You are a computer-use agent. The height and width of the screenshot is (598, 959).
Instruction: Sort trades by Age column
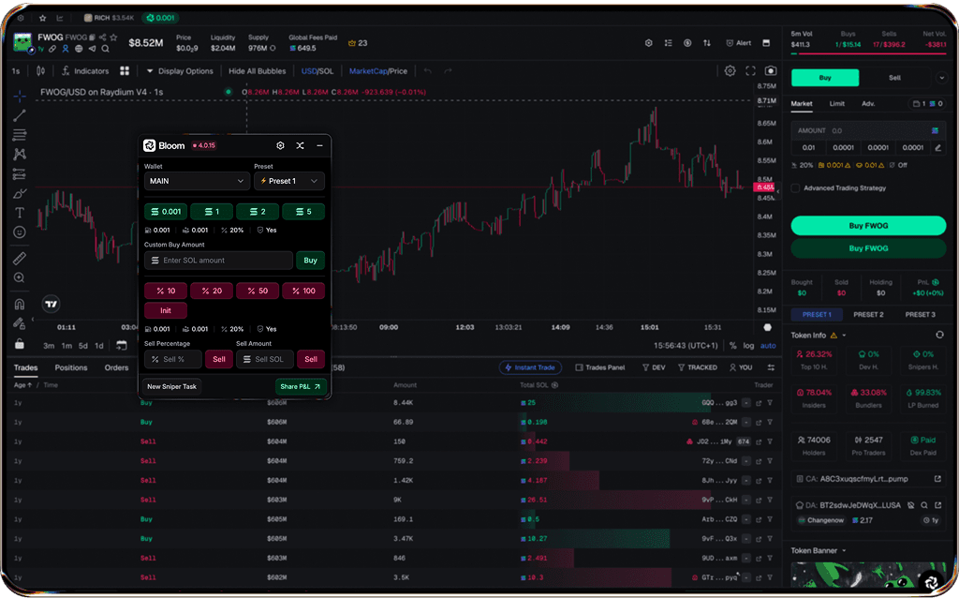click(x=23, y=385)
